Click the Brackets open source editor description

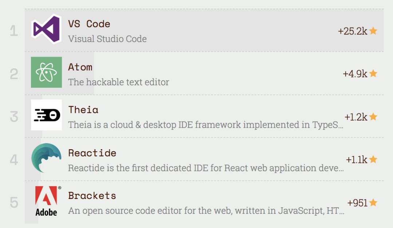(206, 211)
